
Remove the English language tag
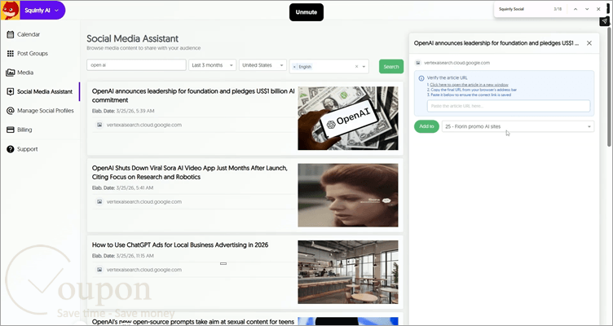coord(294,67)
